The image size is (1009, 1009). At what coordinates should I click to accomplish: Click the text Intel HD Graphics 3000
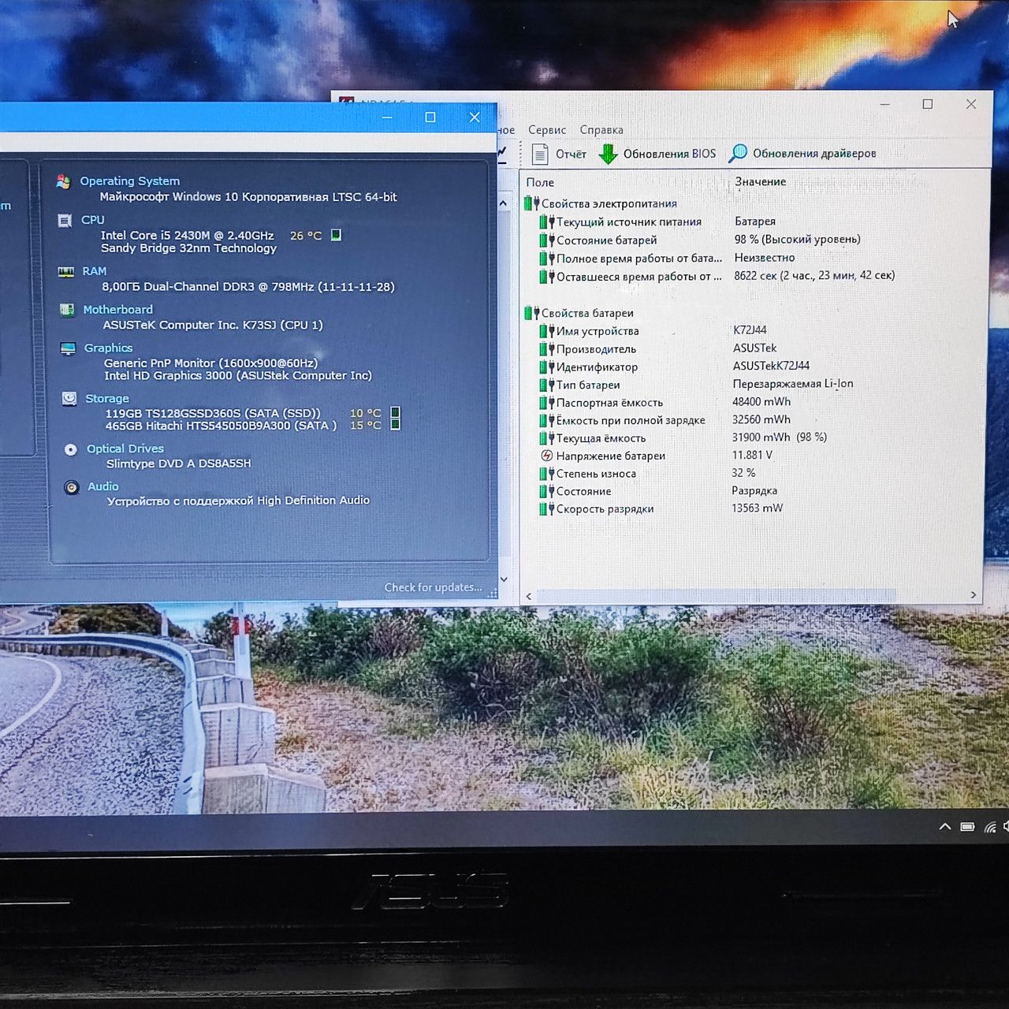[x=168, y=376]
